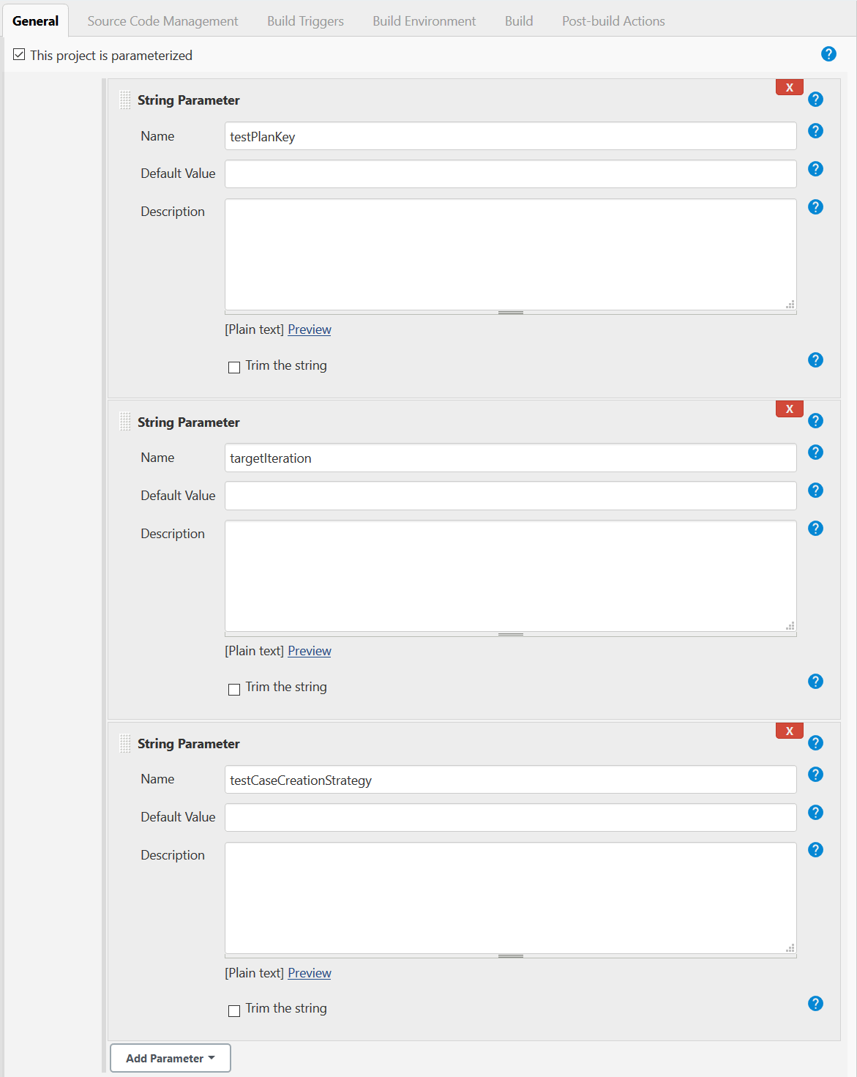Click help icon next to the last Trim the string
The height and width of the screenshot is (1077, 857).
coord(815,1003)
